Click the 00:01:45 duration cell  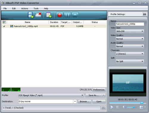point(54,26)
